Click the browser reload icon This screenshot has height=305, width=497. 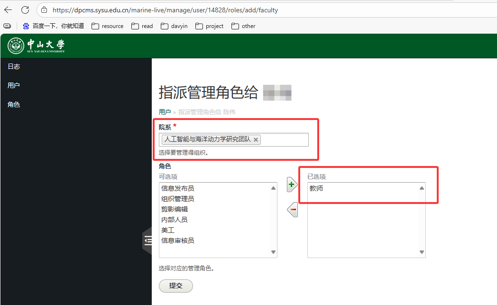coord(25,9)
